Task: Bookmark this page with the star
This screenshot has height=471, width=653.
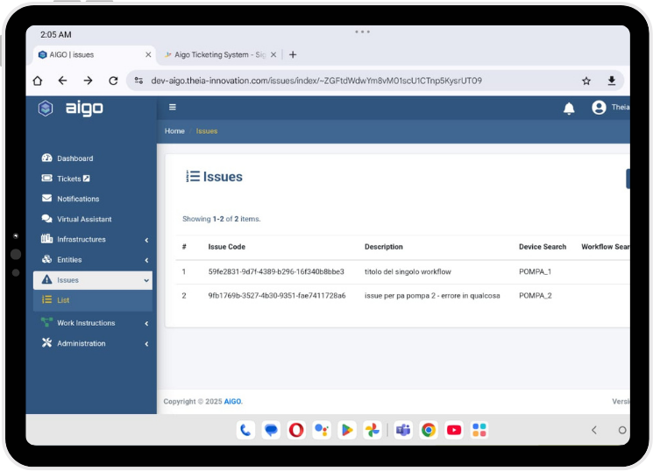Action: pos(586,81)
